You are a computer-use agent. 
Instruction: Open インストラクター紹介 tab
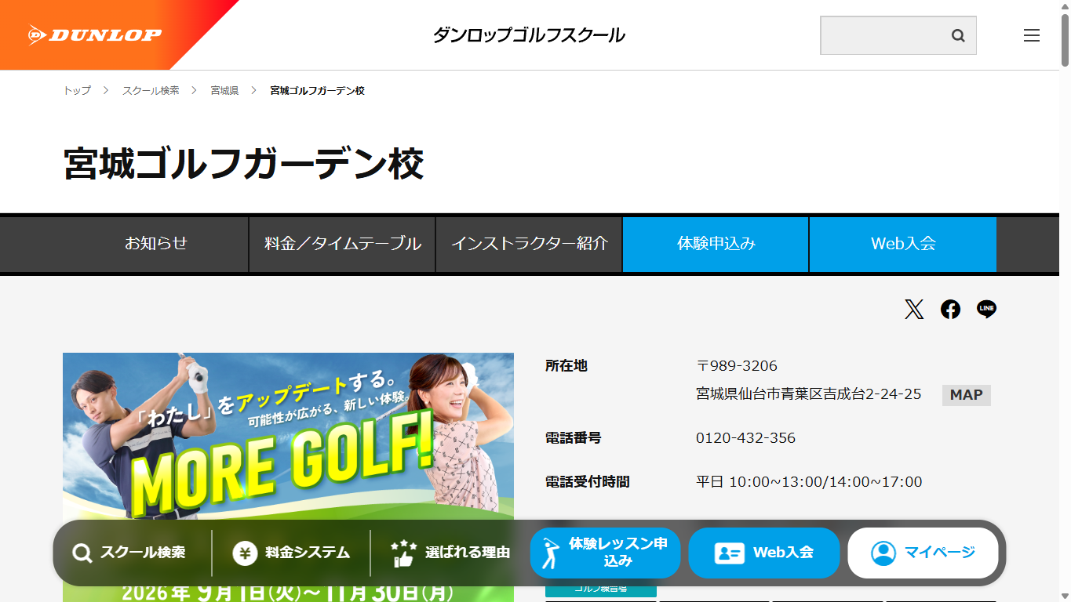tap(530, 244)
